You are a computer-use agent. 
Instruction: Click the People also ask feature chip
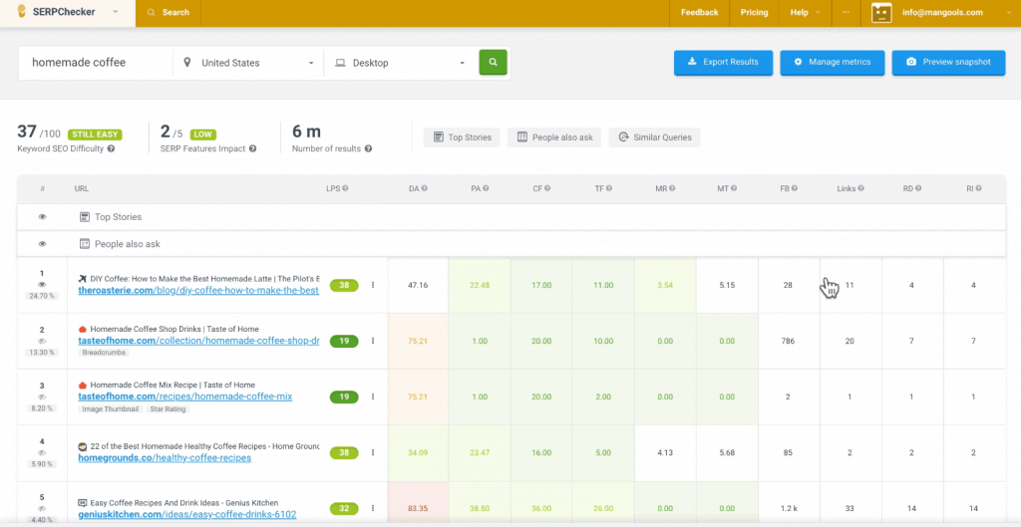[x=554, y=137]
